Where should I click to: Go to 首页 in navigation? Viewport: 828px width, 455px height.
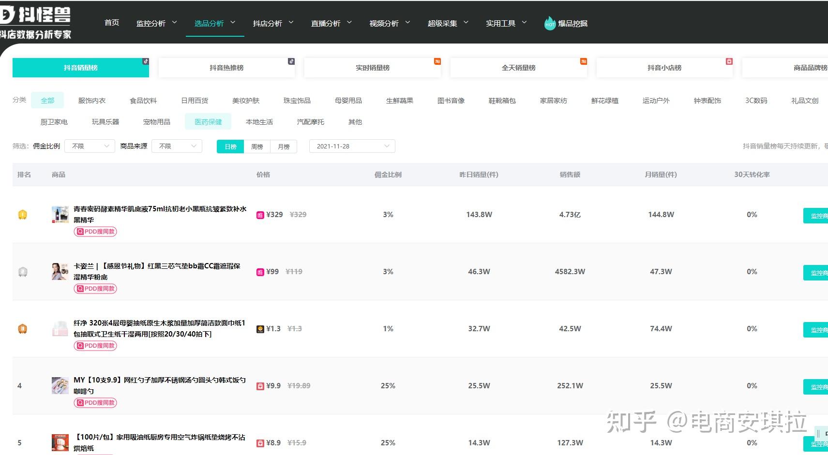(x=112, y=23)
